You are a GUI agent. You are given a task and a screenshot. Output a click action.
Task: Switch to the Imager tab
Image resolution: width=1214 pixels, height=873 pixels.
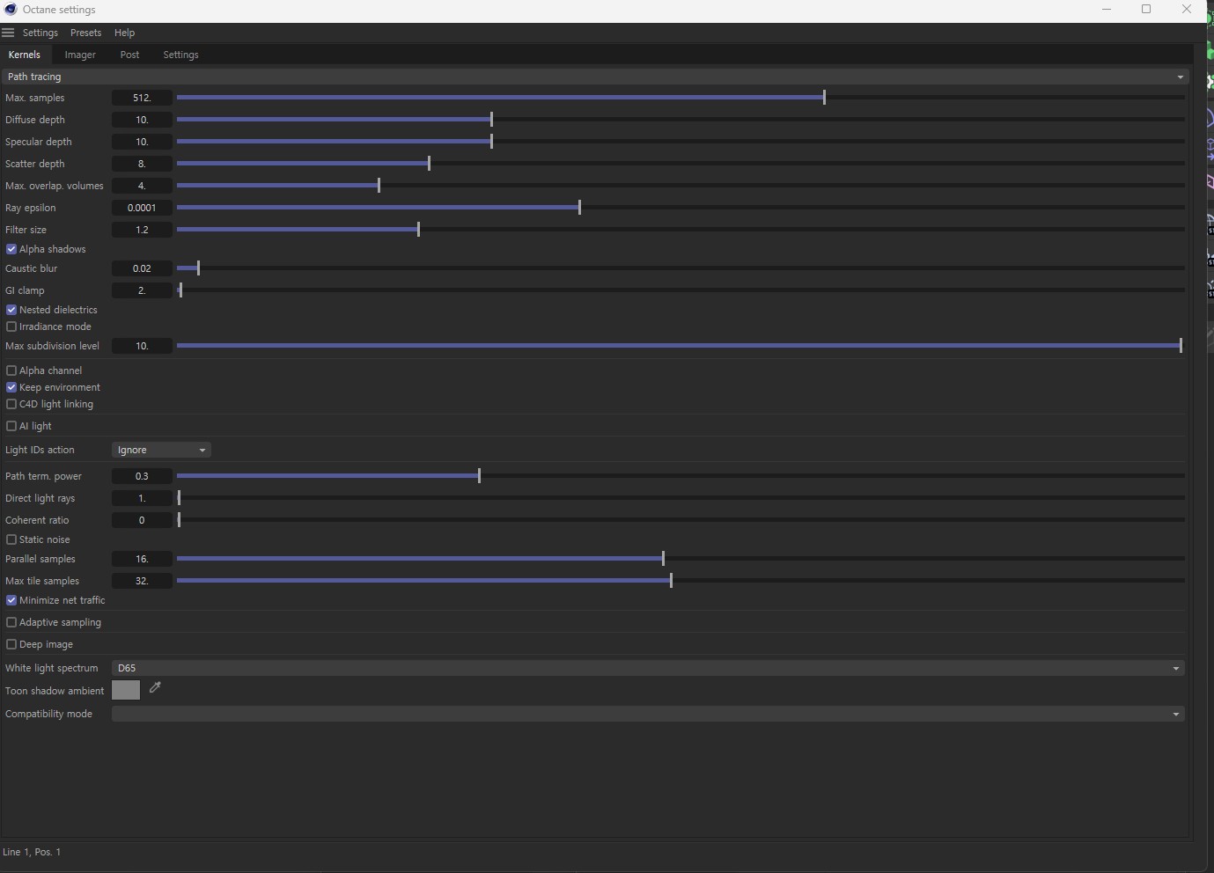(x=80, y=55)
